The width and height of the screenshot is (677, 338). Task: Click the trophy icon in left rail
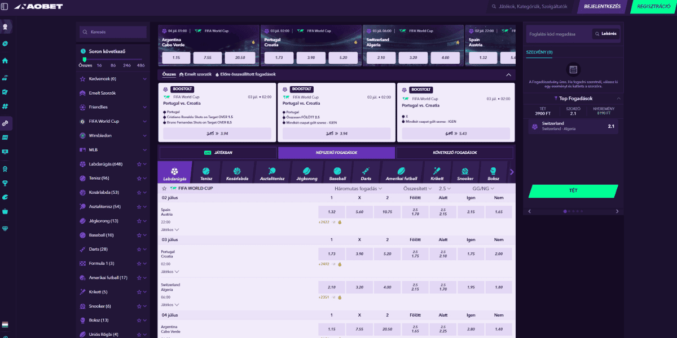coord(5,183)
